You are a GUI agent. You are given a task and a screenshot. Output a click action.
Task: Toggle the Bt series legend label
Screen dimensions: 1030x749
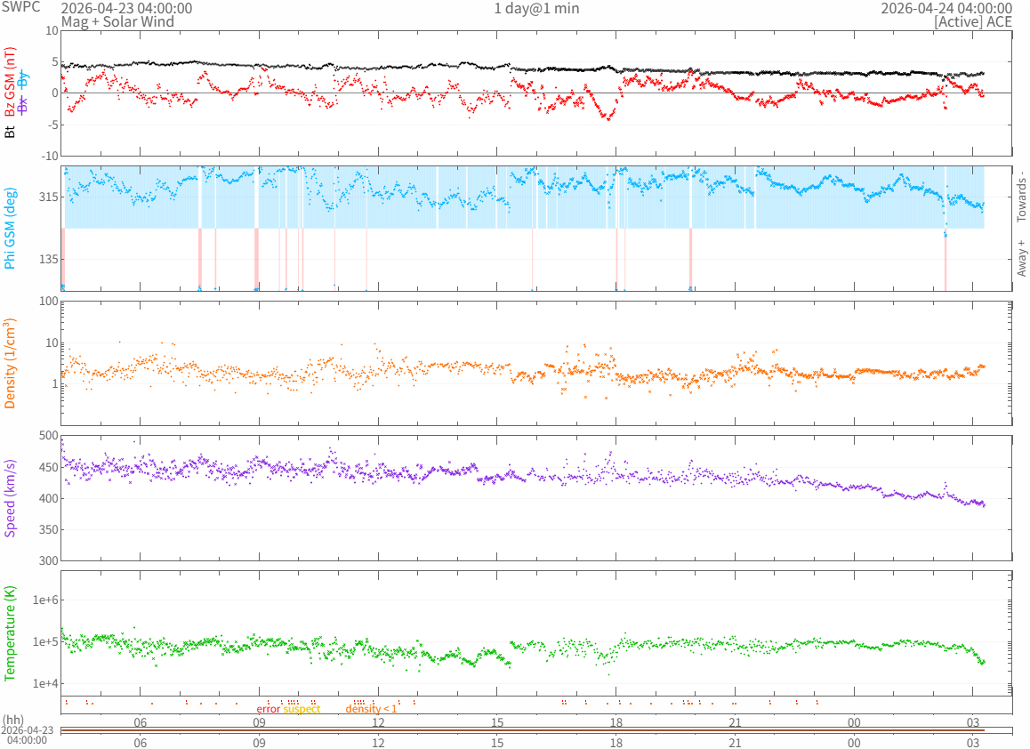(x=11, y=132)
